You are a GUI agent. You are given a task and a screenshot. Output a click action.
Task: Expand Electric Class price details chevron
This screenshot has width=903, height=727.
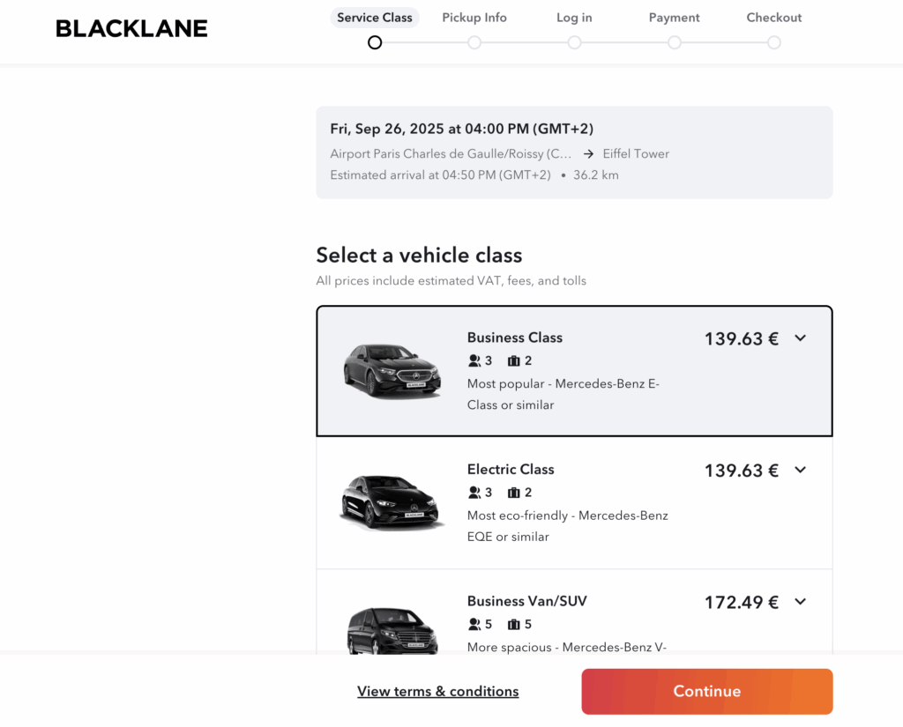pos(801,470)
